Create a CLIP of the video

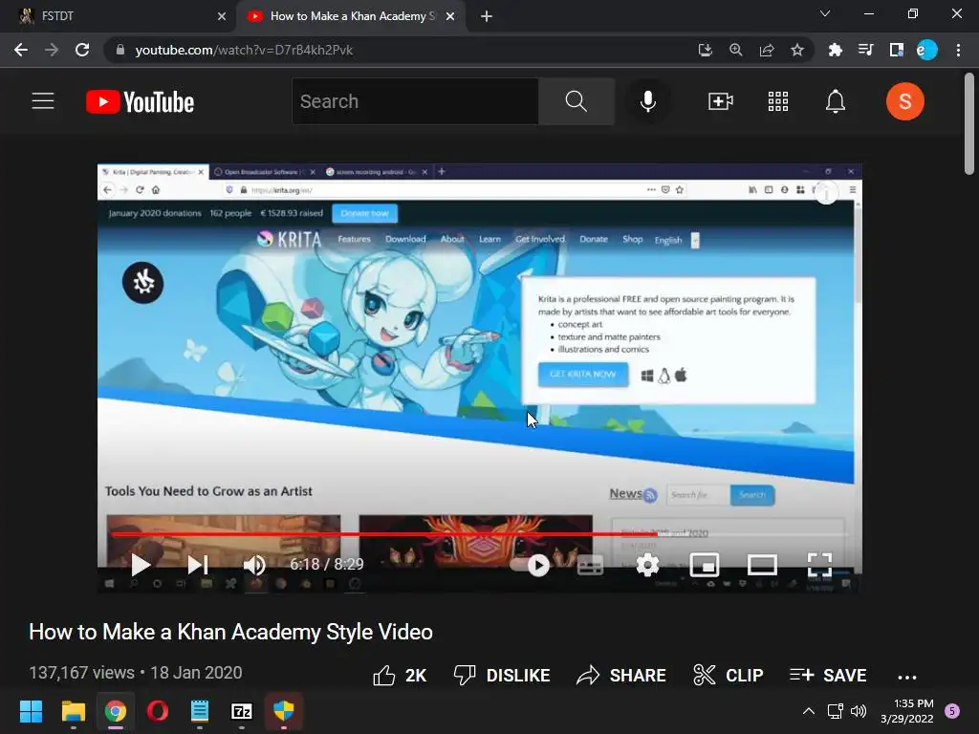(728, 676)
